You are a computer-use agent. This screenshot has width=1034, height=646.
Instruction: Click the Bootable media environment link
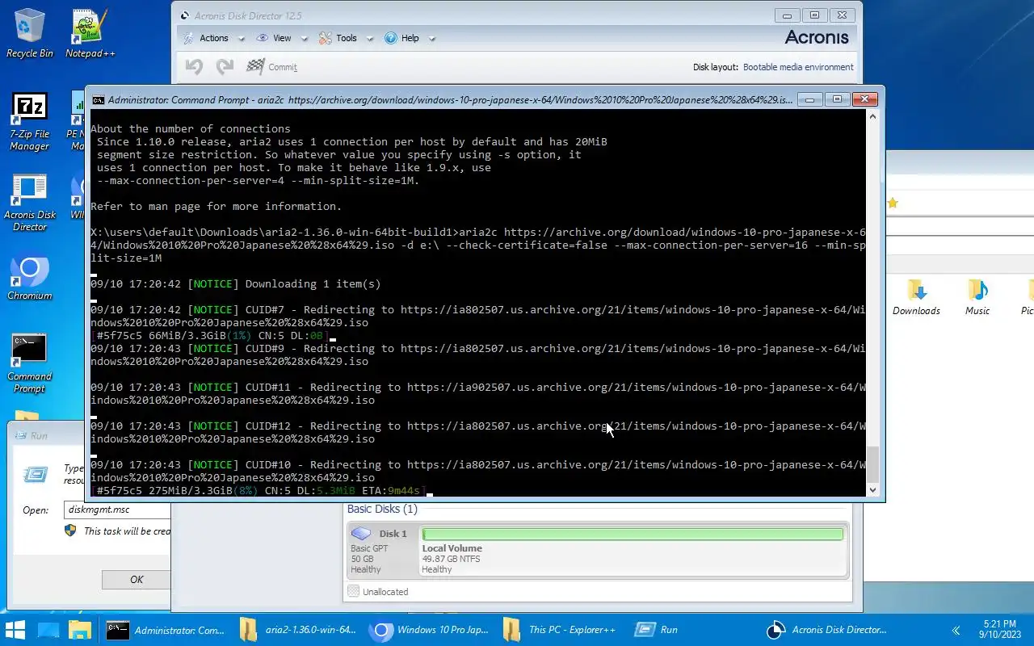pos(798,67)
